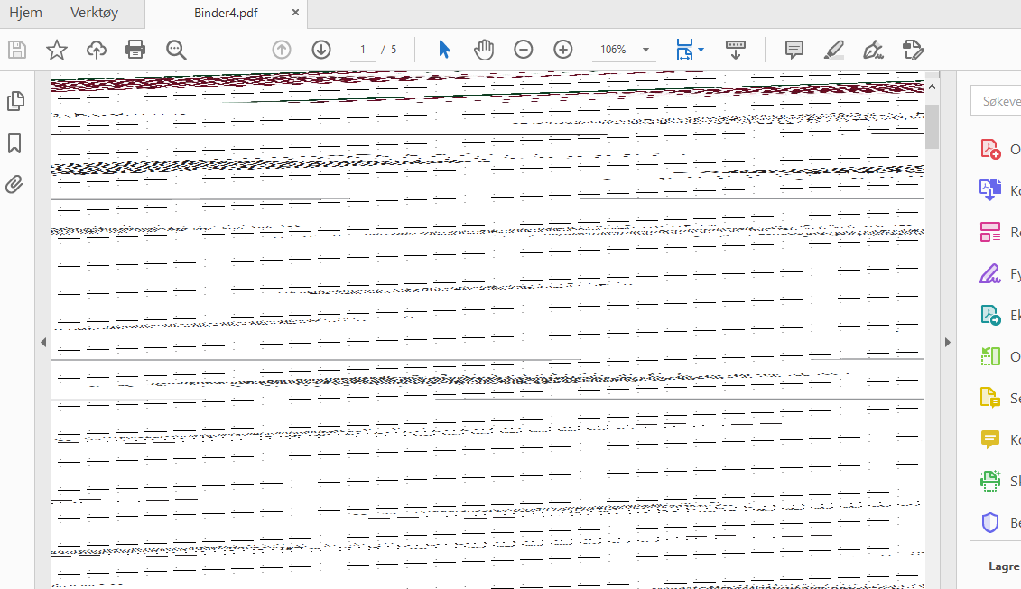Open the Verktøy tab

coord(93,13)
